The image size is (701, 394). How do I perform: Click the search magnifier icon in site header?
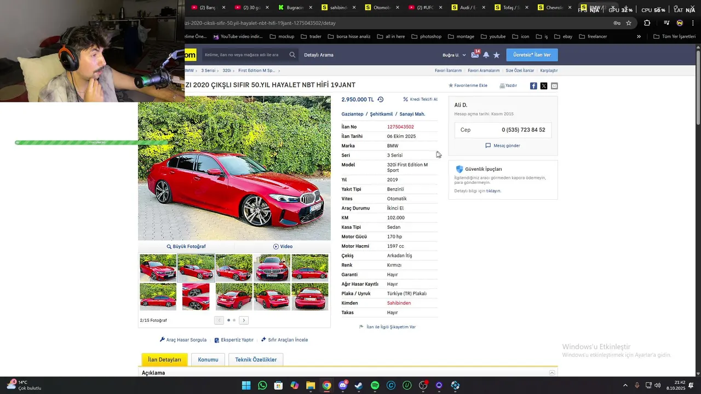tap(292, 55)
